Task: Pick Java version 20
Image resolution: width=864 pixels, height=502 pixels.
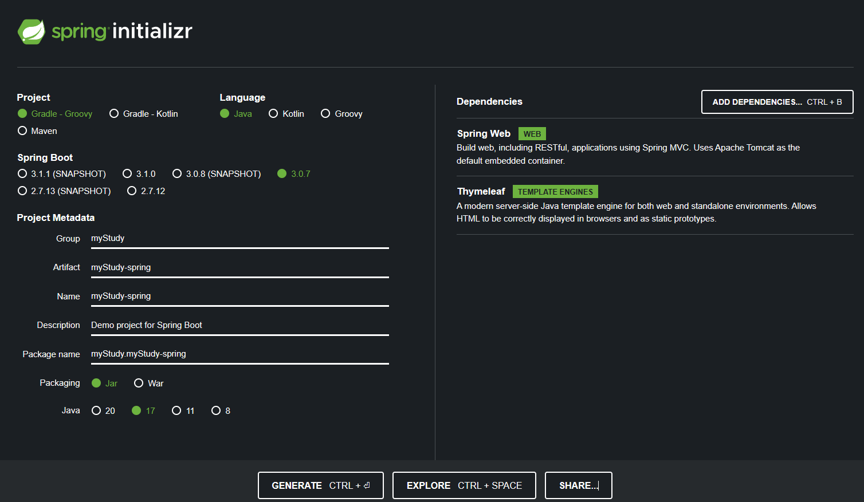Action: 103,411
